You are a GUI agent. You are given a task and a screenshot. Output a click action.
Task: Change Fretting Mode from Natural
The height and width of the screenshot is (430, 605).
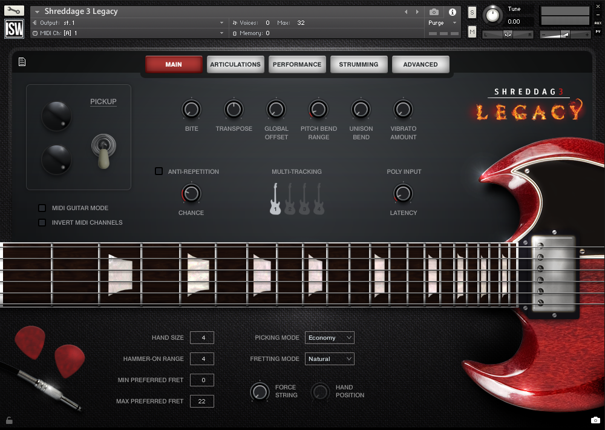pyautogui.click(x=329, y=359)
